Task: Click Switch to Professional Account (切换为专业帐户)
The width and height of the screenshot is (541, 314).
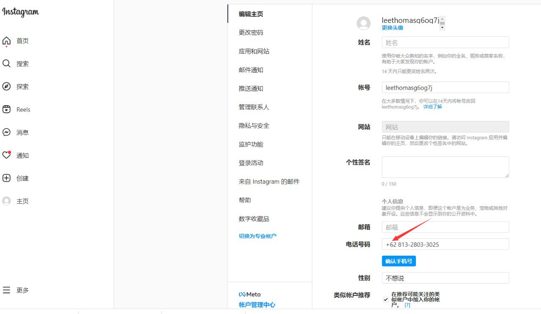Action: coord(257,236)
